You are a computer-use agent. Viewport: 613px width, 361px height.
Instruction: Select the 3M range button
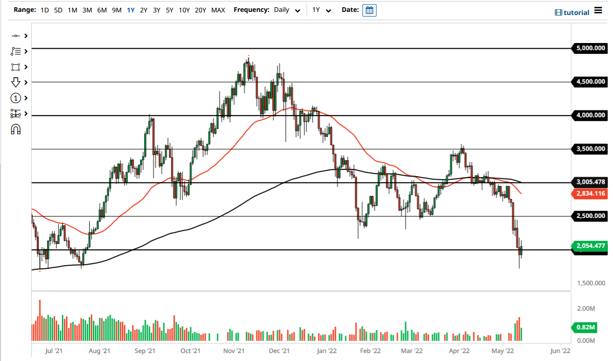(x=86, y=9)
